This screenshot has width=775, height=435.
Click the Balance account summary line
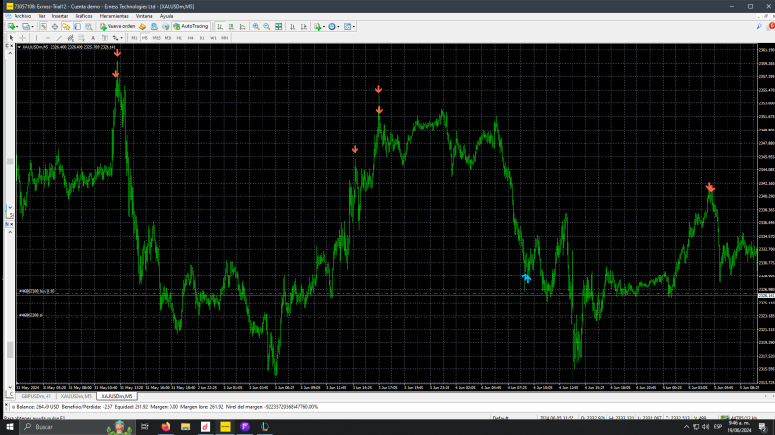click(168, 407)
